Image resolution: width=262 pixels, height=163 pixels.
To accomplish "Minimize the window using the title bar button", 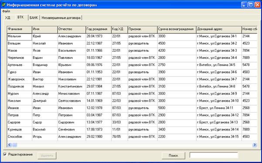I will [x=244, y=5].
